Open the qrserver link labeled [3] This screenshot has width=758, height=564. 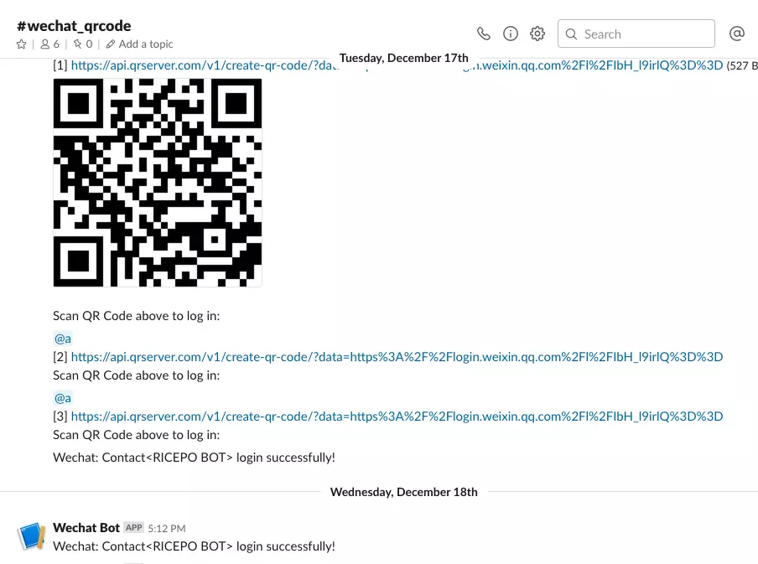397,417
